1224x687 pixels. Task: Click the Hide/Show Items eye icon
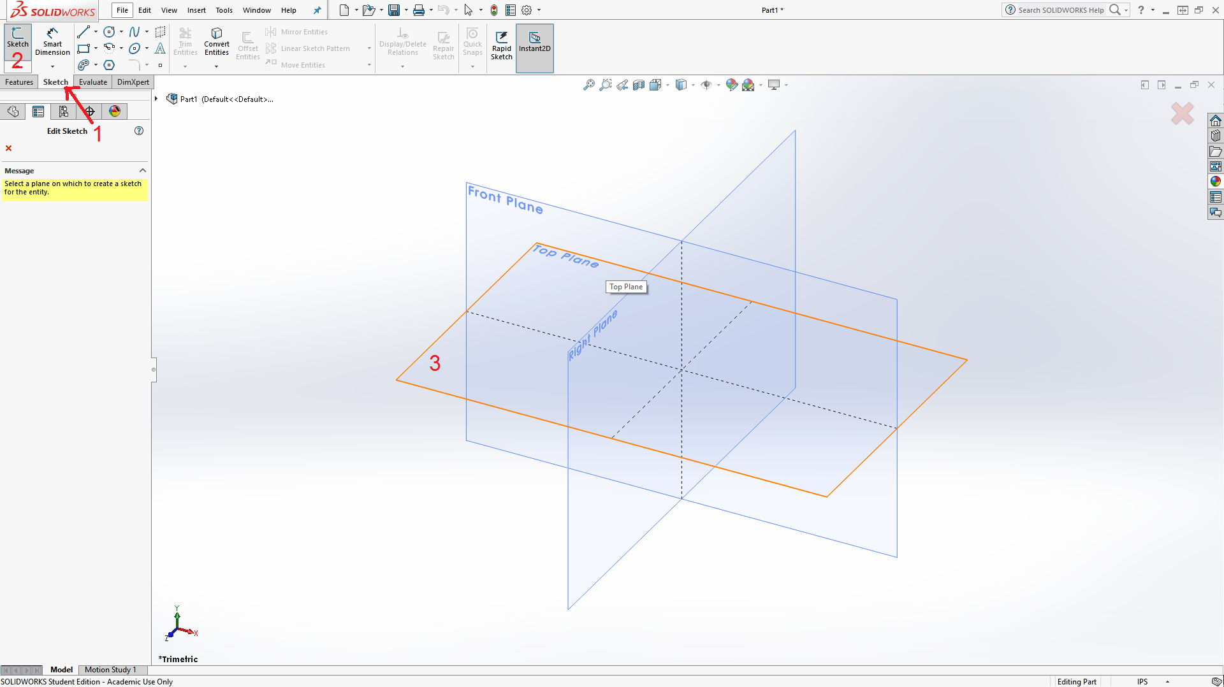pos(706,85)
